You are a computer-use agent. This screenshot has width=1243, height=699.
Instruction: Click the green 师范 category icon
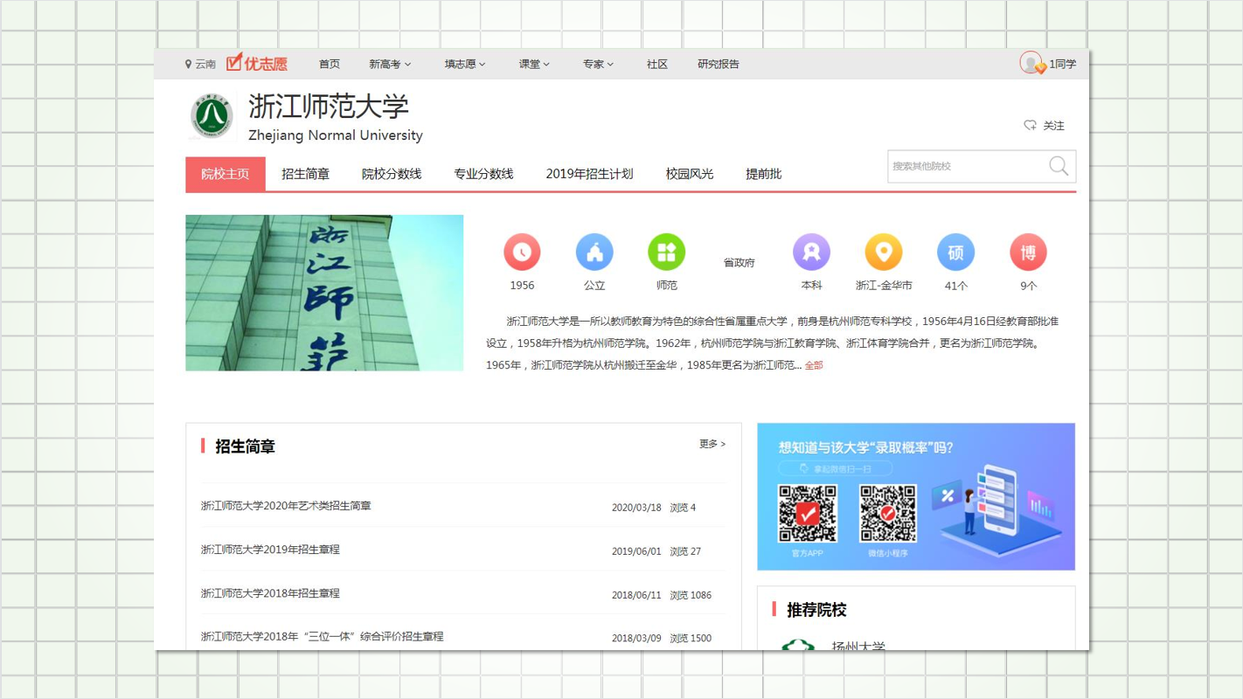666,253
